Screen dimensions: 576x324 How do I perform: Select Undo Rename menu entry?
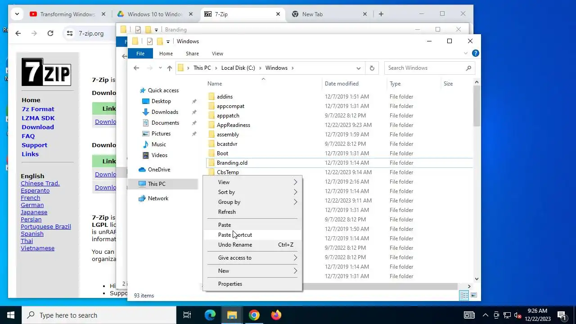click(x=252, y=245)
